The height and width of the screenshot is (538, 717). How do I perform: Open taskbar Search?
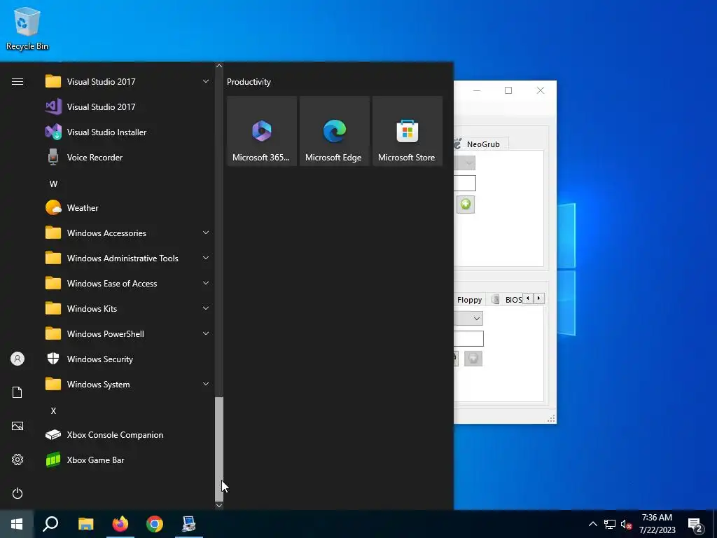click(50, 524)
